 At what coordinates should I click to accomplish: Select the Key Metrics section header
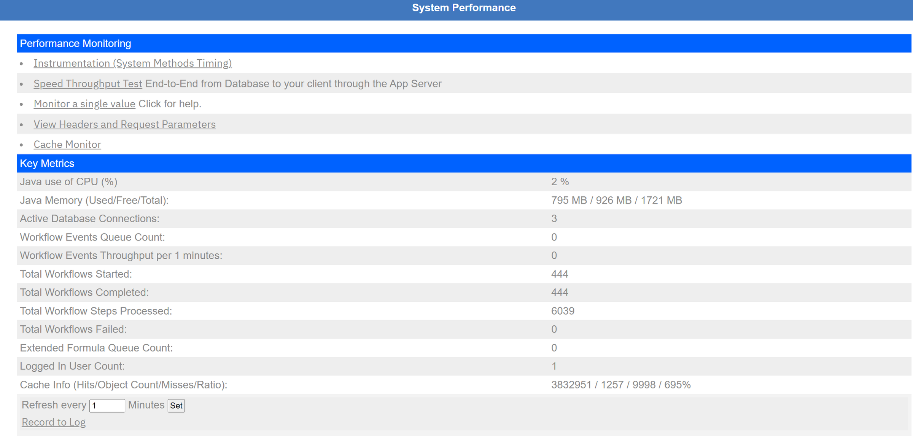coord(464,164)
